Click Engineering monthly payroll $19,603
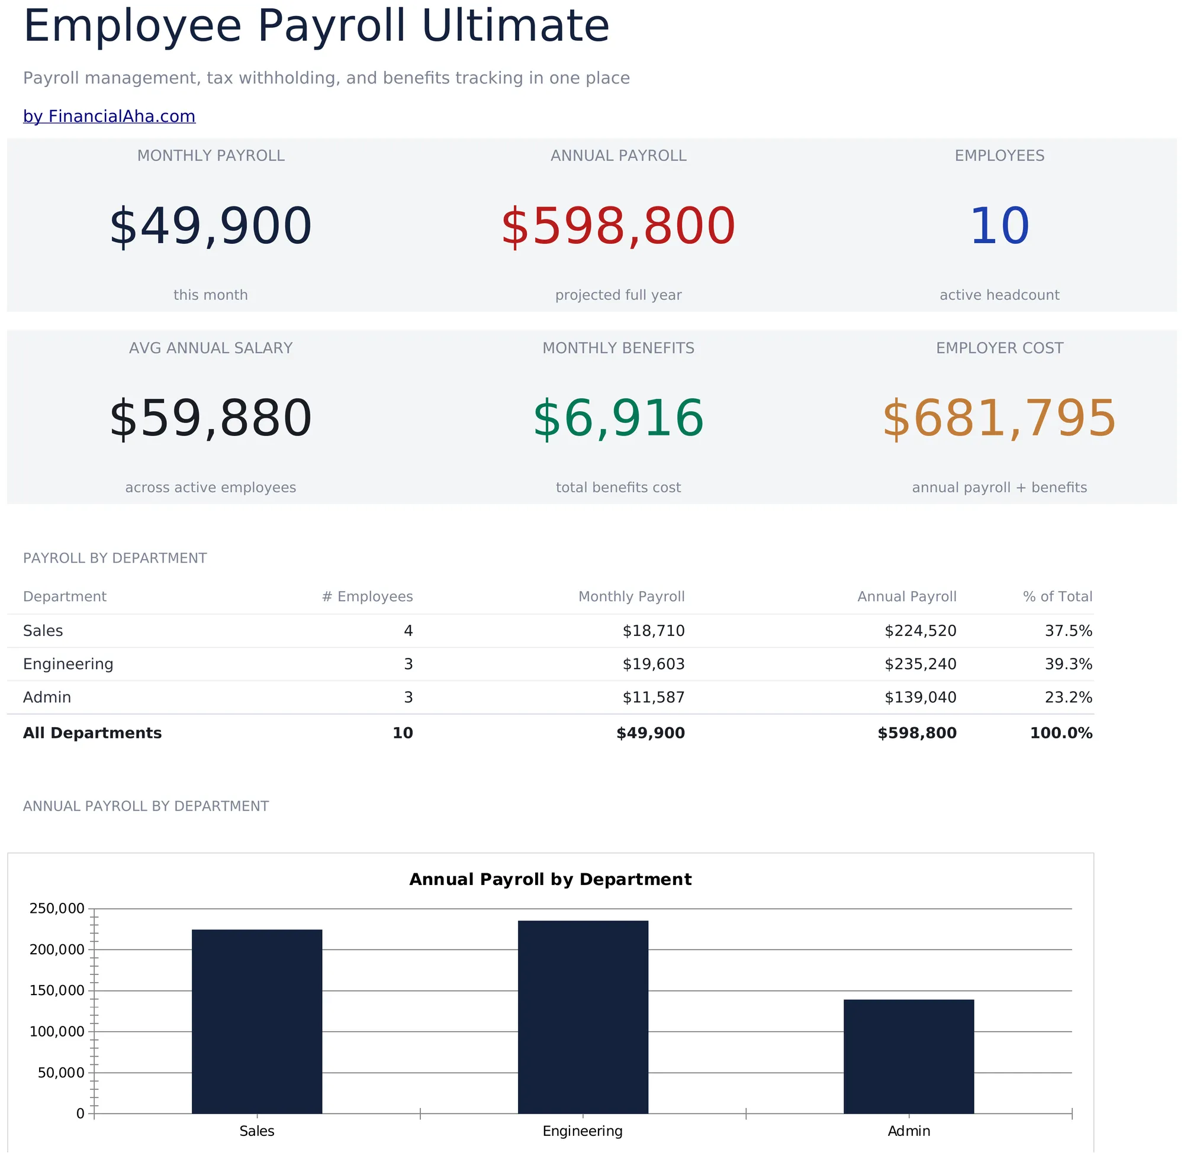1184x1159 pixels. pyautogui.click(x=654, y=665)
